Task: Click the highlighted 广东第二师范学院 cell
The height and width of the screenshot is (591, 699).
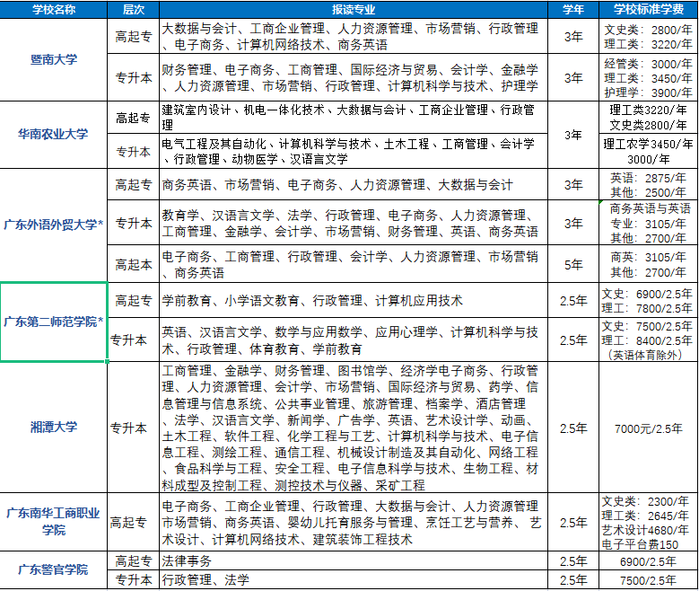Action: tap(54, 322)
